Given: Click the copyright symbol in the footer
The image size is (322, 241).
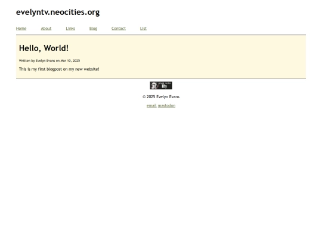Looking at the screenshot, I should click(x=144, y=97).
